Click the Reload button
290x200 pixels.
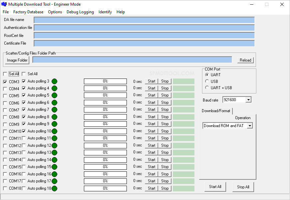(x=245, y=60)
